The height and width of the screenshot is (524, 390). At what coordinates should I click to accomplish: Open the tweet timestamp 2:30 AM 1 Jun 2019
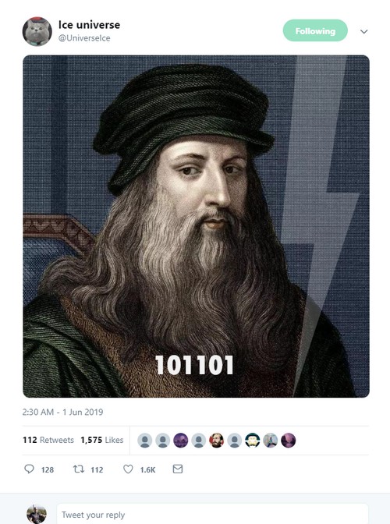click(62, 412)
